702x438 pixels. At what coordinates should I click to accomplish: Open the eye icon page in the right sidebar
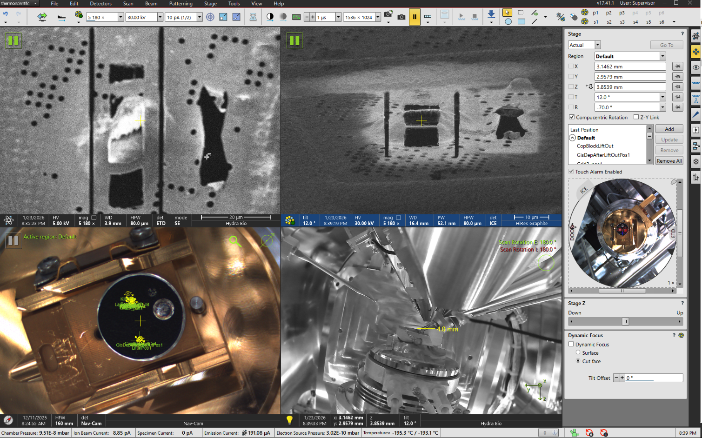tap(695, 67)
